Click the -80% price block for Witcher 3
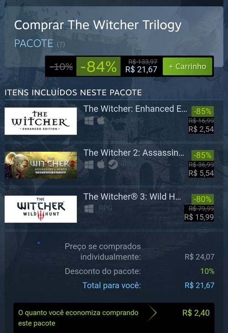This screenshot has height=333, width=228. [199, 208]
